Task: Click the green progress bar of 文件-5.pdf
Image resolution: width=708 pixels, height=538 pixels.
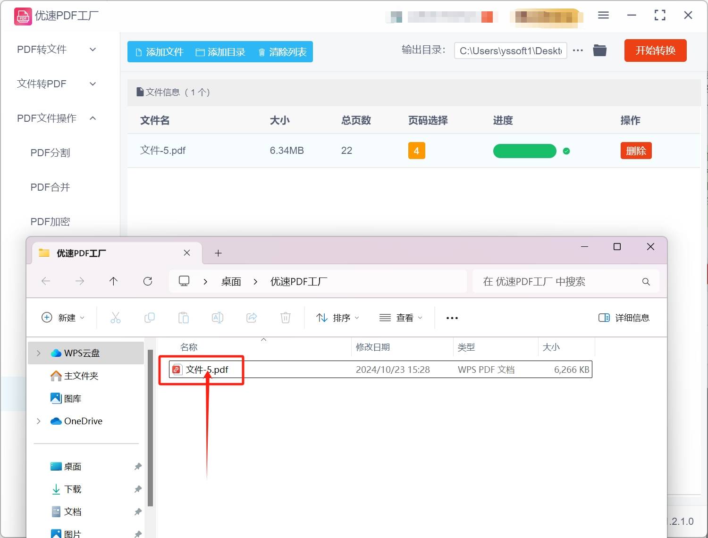Action: [525, 151]
